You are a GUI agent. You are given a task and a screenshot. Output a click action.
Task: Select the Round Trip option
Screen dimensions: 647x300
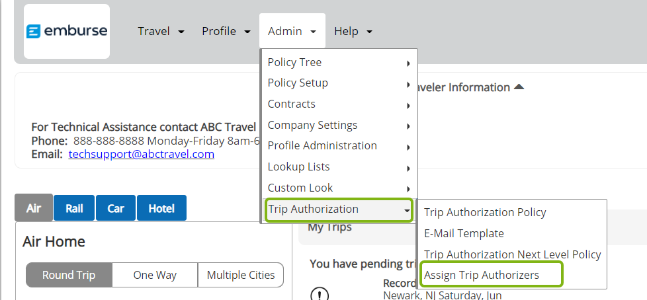point(69,275)
